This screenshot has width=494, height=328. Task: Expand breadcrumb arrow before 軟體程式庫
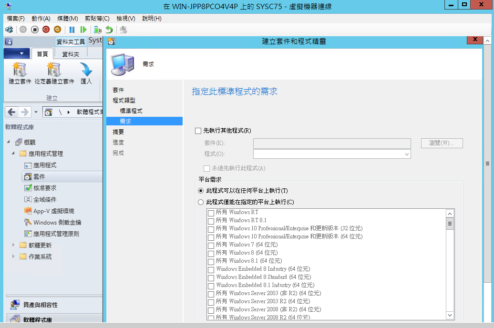(x=68, y=112)
